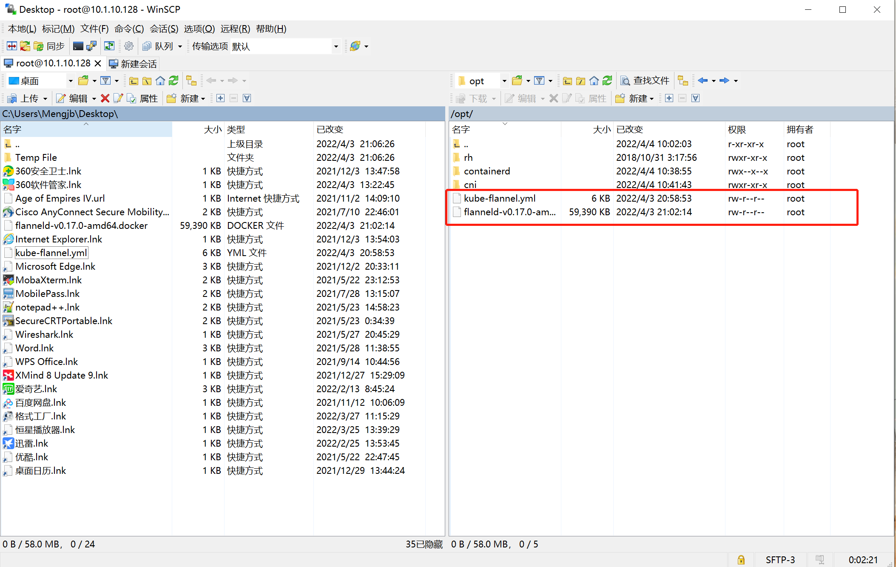This screenshot has width=896, height=567.
Task: Toggle local directory tree icon
Action: [x=191, y=80]
